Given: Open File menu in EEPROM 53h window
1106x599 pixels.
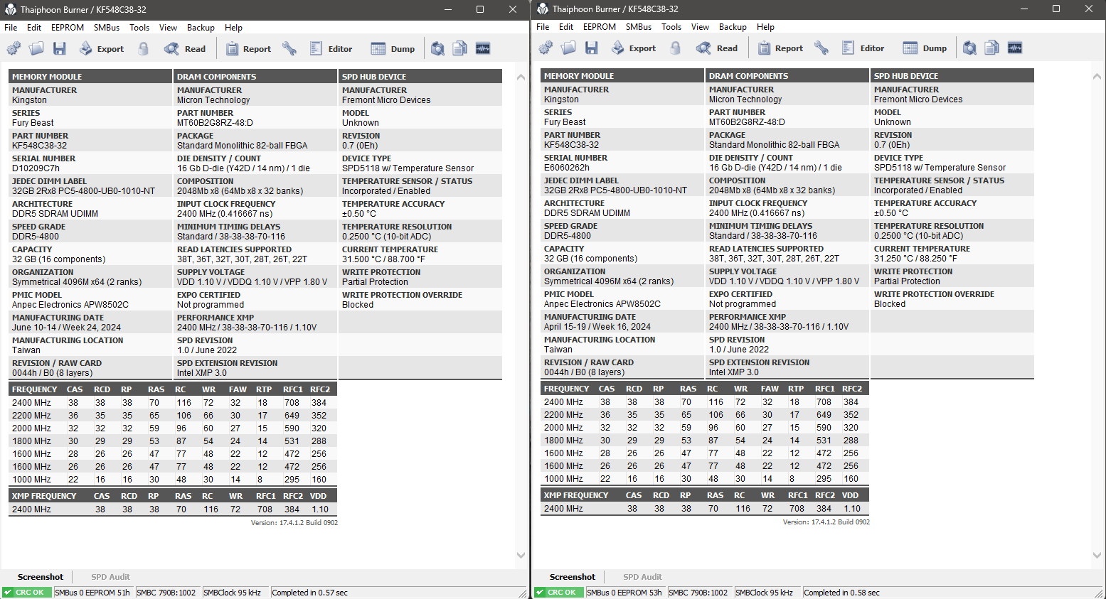Looking at the screenshot, I should click(x=543, y=27).
